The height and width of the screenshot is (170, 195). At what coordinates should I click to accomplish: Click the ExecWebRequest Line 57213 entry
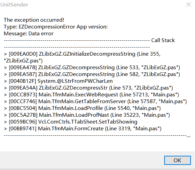point(91,95)
